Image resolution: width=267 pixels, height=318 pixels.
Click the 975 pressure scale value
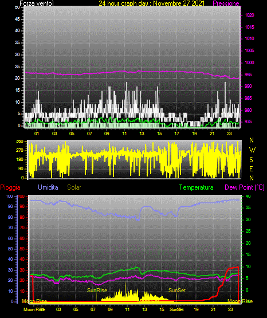click(248, 121)
